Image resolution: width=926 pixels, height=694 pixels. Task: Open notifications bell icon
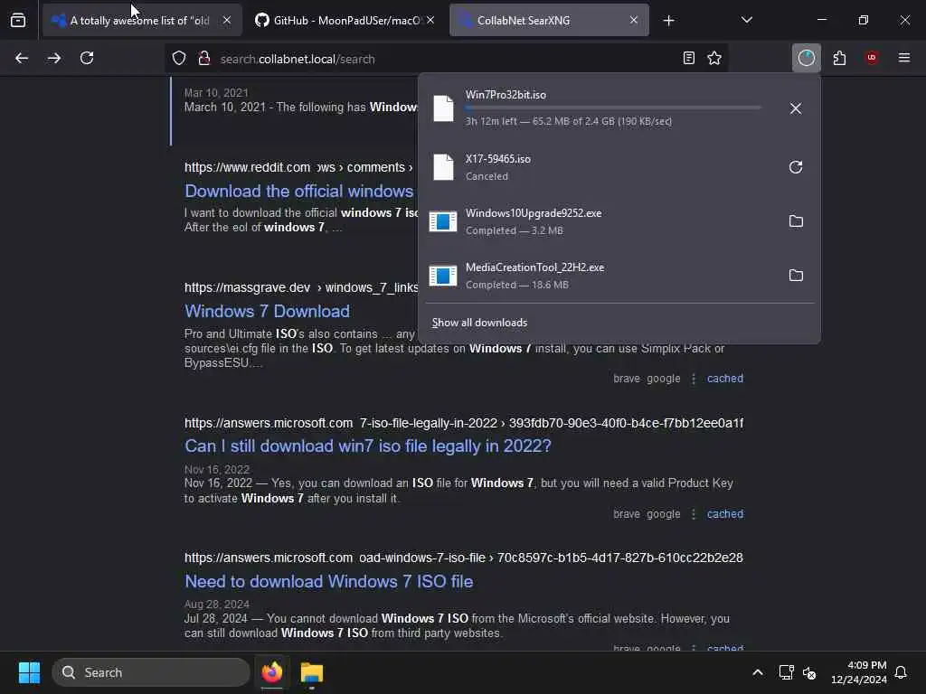coord(901,672)
